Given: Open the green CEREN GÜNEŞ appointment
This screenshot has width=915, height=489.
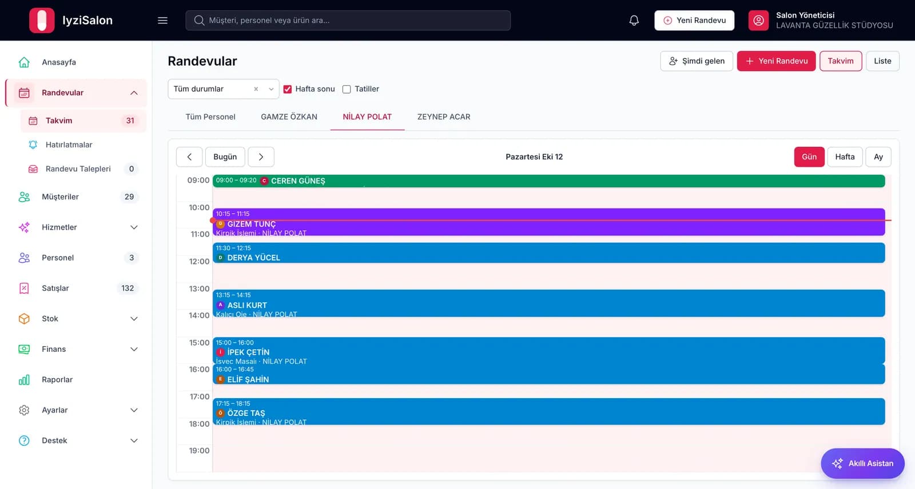Looking at the screenshot, I should [x=549, y=181].
